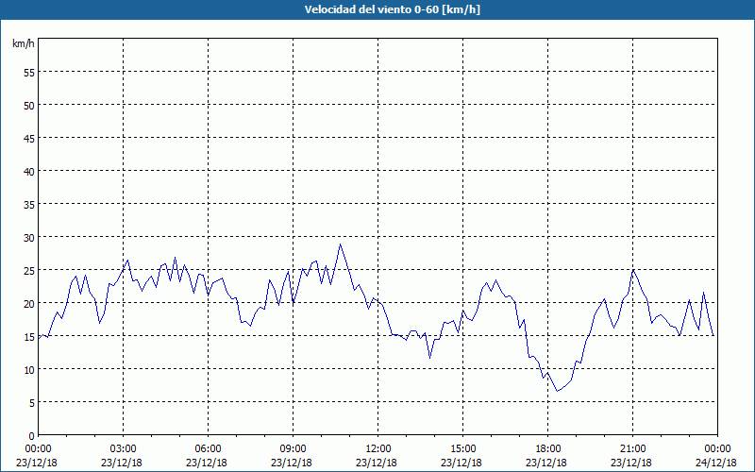
Task: Click the chart title 'Velocidad del viento 0-60 [km/h]'
Action: point(392,9)
